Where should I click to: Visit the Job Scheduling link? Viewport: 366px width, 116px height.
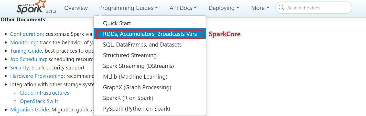pyautogui.click(x=28, y=59)
